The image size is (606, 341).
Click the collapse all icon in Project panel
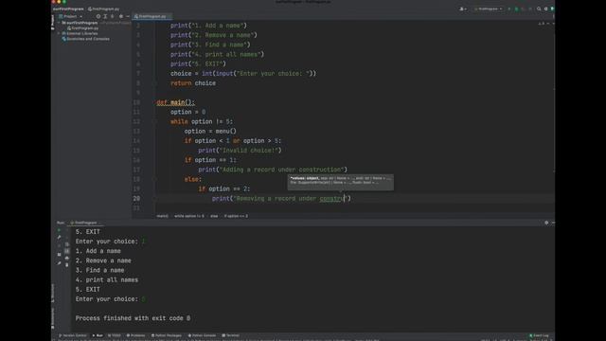[112, 17]
